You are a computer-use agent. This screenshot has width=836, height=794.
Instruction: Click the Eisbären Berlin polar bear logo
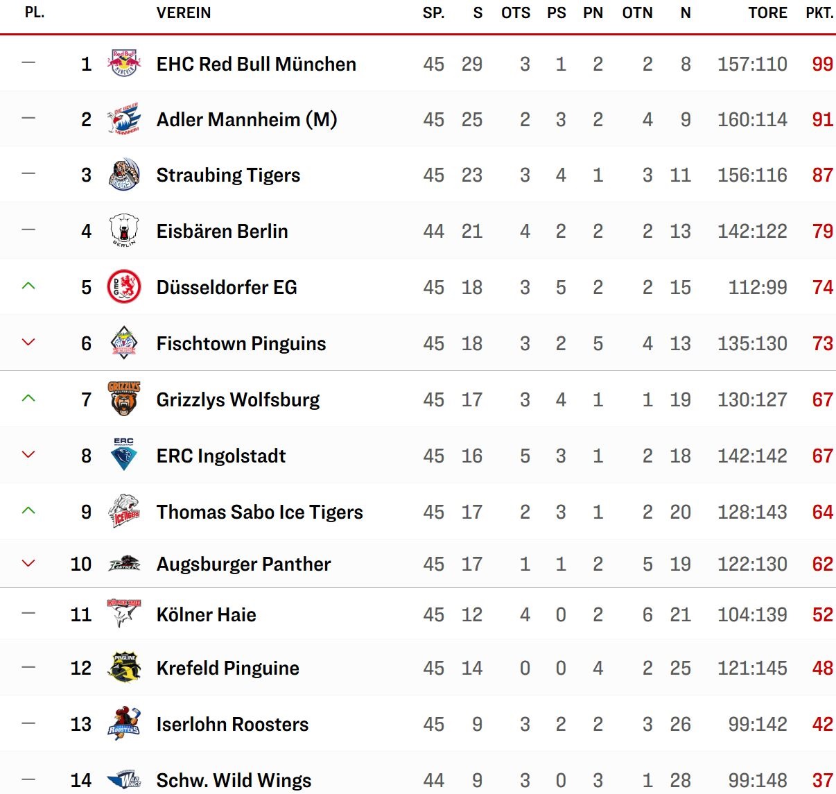pyautogui.click(x=125, y=230)
